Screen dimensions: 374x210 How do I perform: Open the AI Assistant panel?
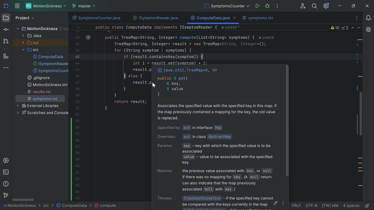click(x=368, y=29)
